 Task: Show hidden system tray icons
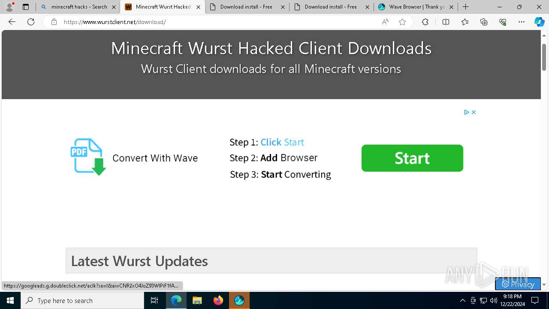[x=462, y=300]
